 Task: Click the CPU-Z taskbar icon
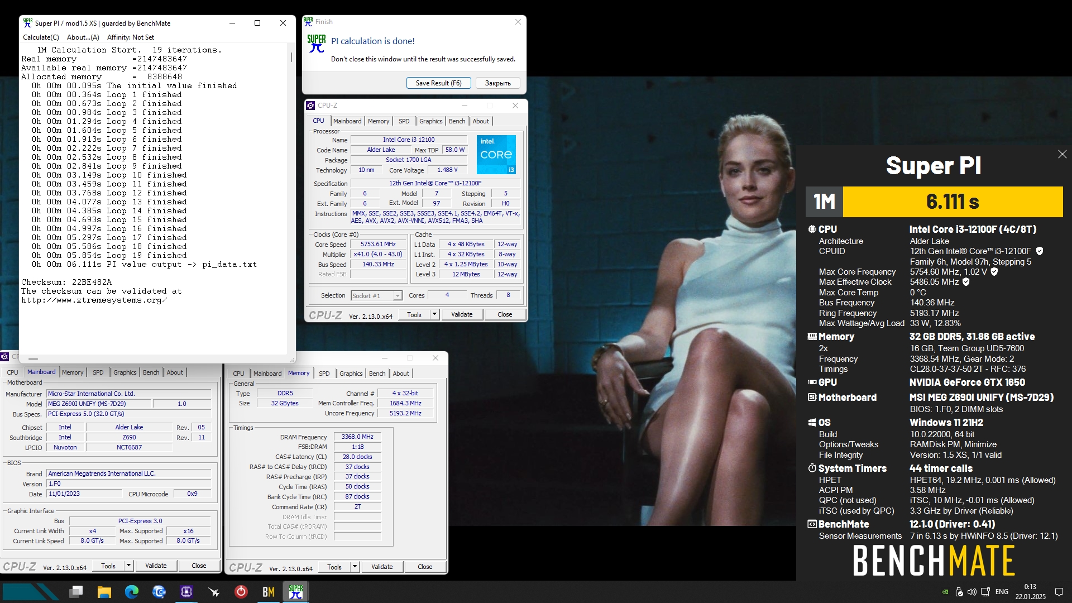tap(186, 592)
